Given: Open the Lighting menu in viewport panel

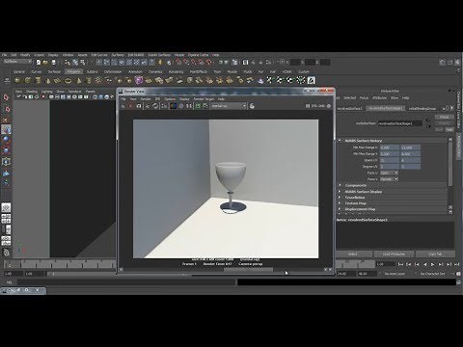Looking at the screenshot, I should [x=46, y=92].
